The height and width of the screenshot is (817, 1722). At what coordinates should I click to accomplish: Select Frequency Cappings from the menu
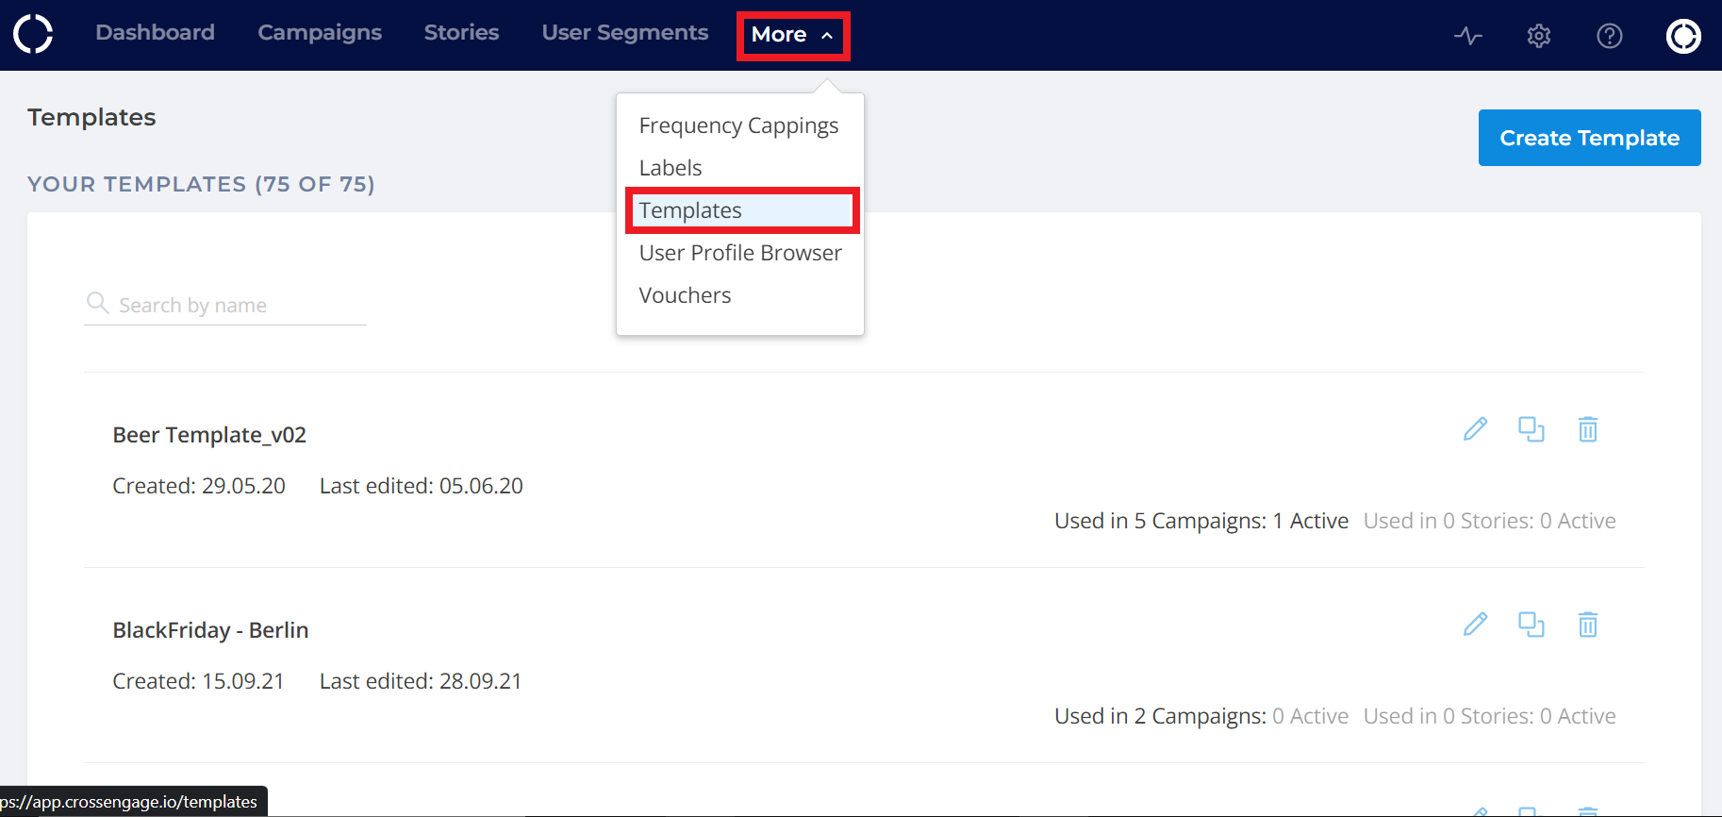click(x=738, y=125)
